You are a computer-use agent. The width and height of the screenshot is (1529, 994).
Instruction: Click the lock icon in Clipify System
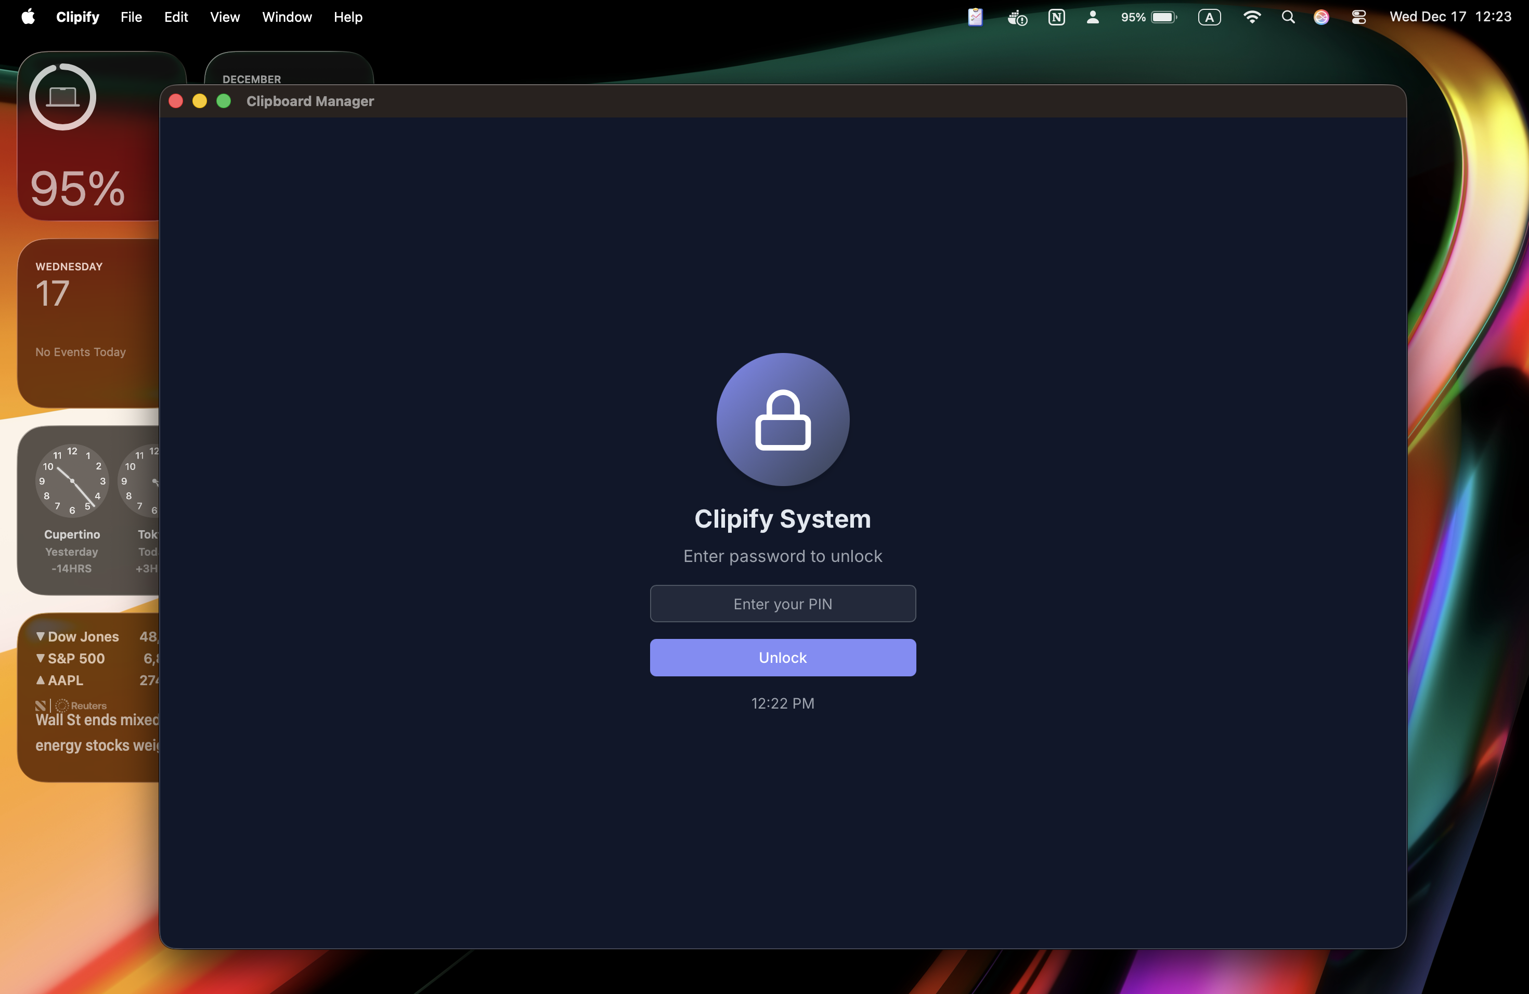[x=783, y=420]
